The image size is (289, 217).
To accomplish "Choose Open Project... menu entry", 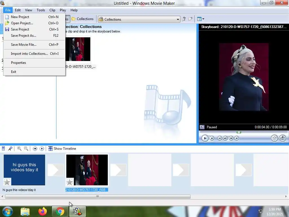I will (x=34, y=23).
